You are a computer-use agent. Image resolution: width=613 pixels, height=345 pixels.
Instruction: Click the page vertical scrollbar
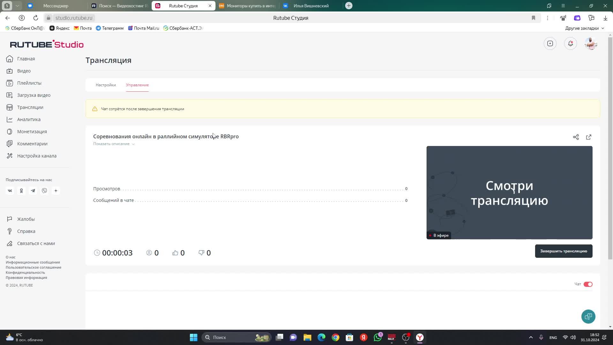click(x=610, y=147)
